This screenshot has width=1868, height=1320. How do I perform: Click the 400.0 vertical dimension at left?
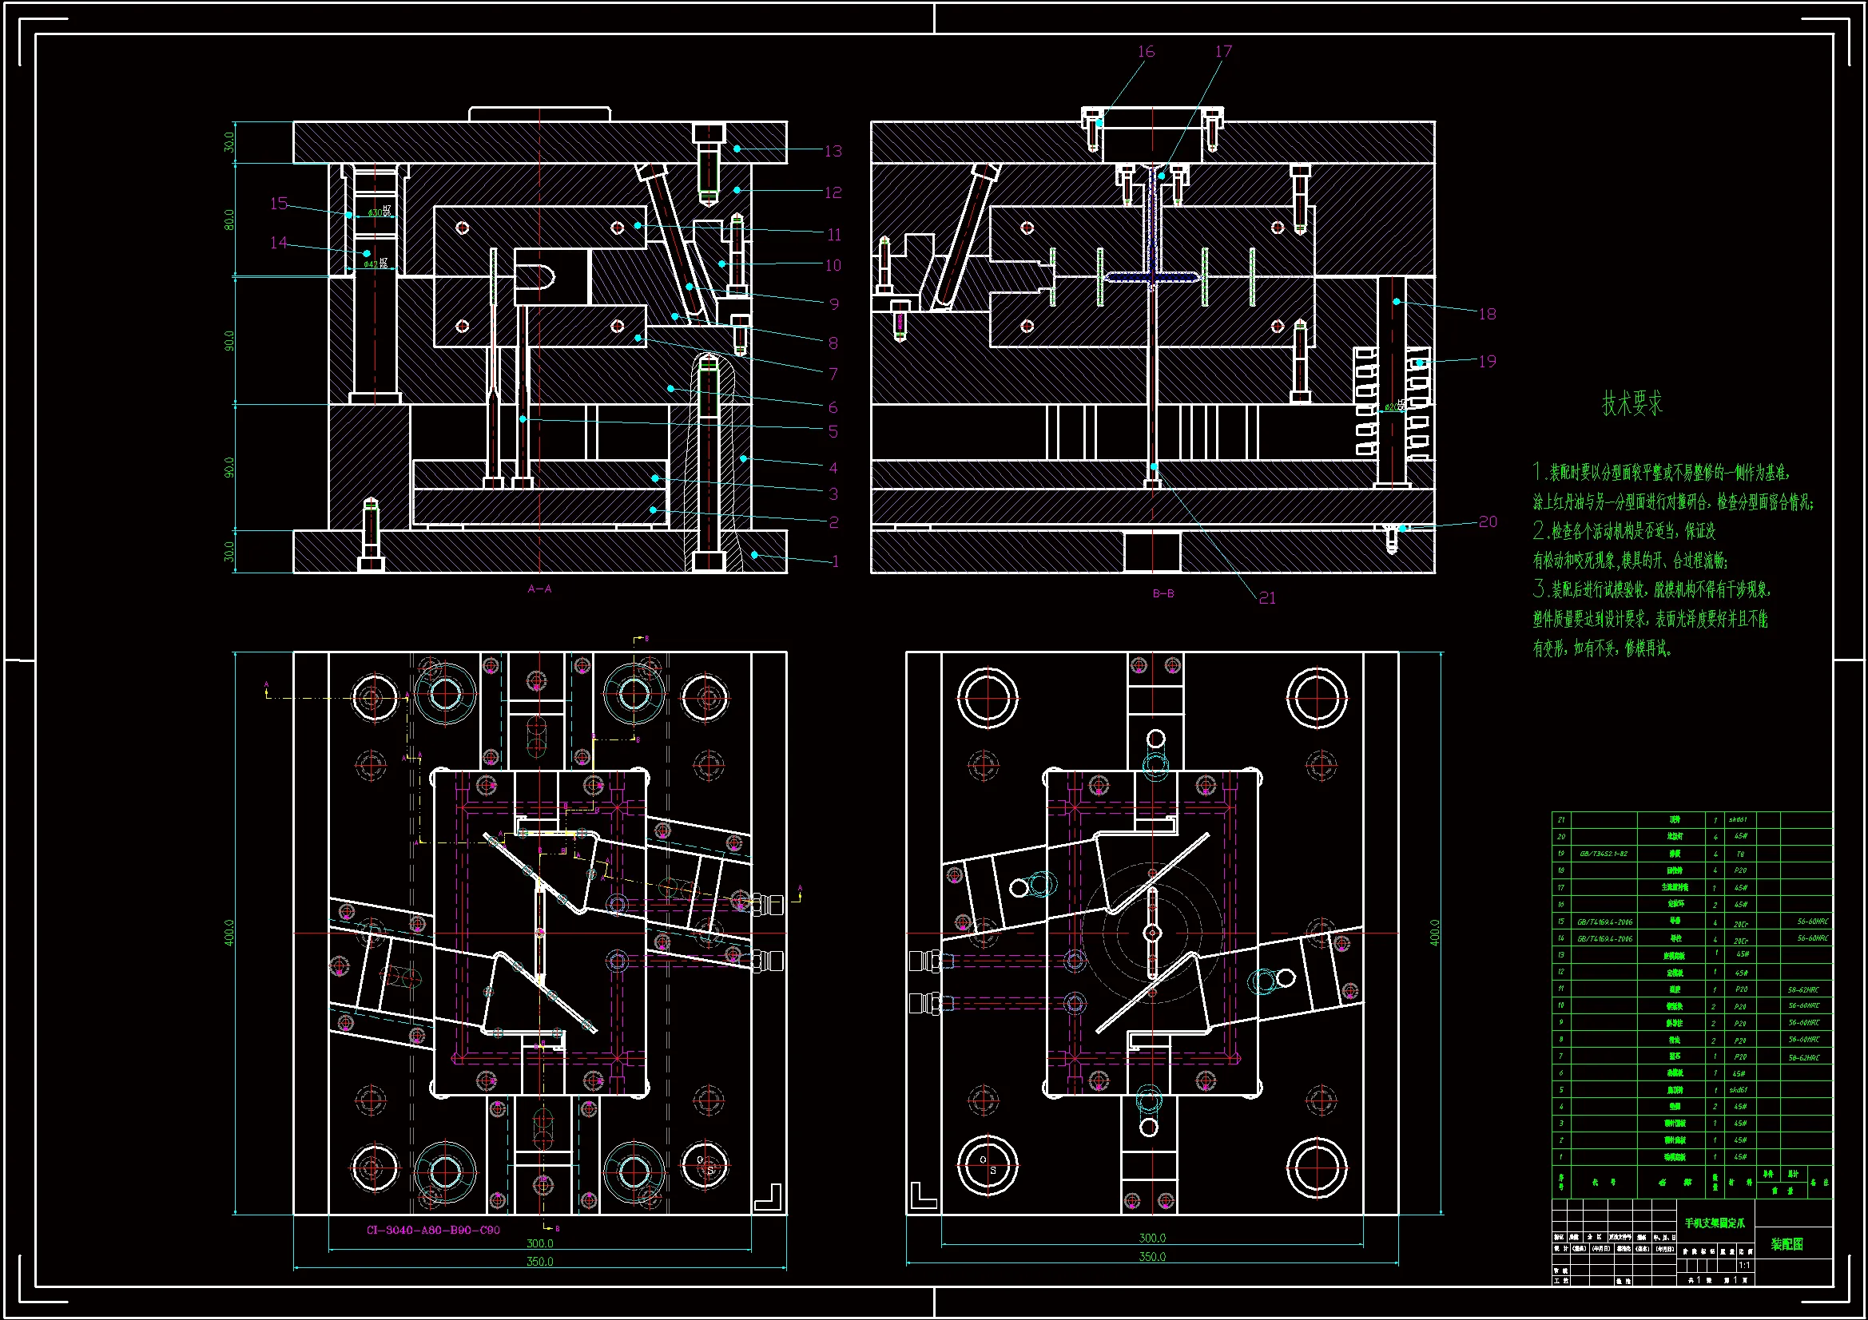[229, 933]
